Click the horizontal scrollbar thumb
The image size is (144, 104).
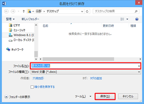(x=78, y=59)
